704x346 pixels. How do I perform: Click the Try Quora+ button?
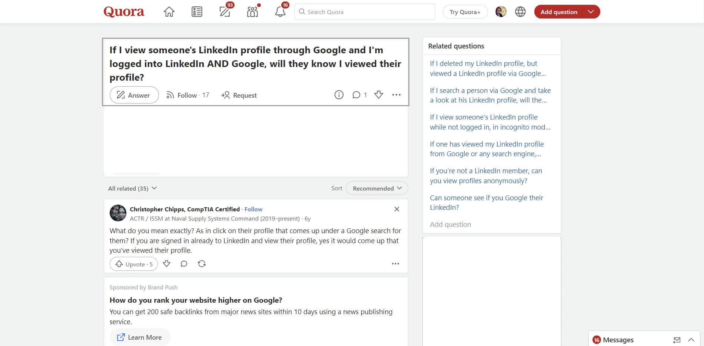tap(465, 11)
